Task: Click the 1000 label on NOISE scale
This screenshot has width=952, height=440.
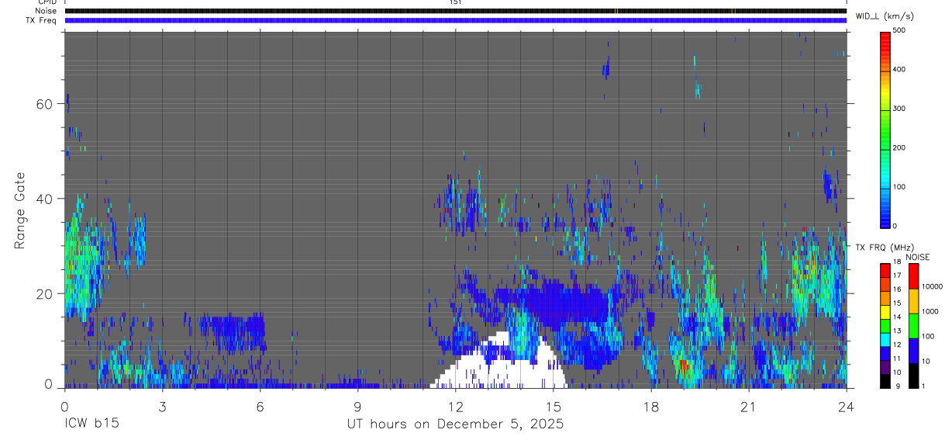Action: [x=930, y=311]
